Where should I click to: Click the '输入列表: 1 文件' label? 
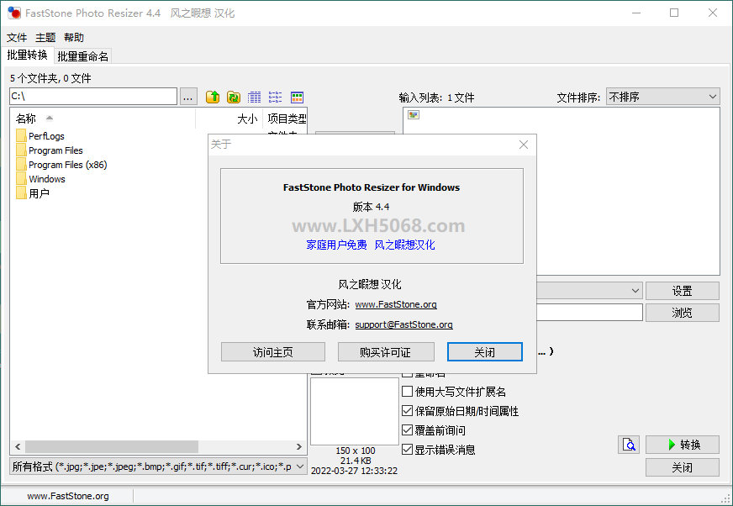(436, 98)
